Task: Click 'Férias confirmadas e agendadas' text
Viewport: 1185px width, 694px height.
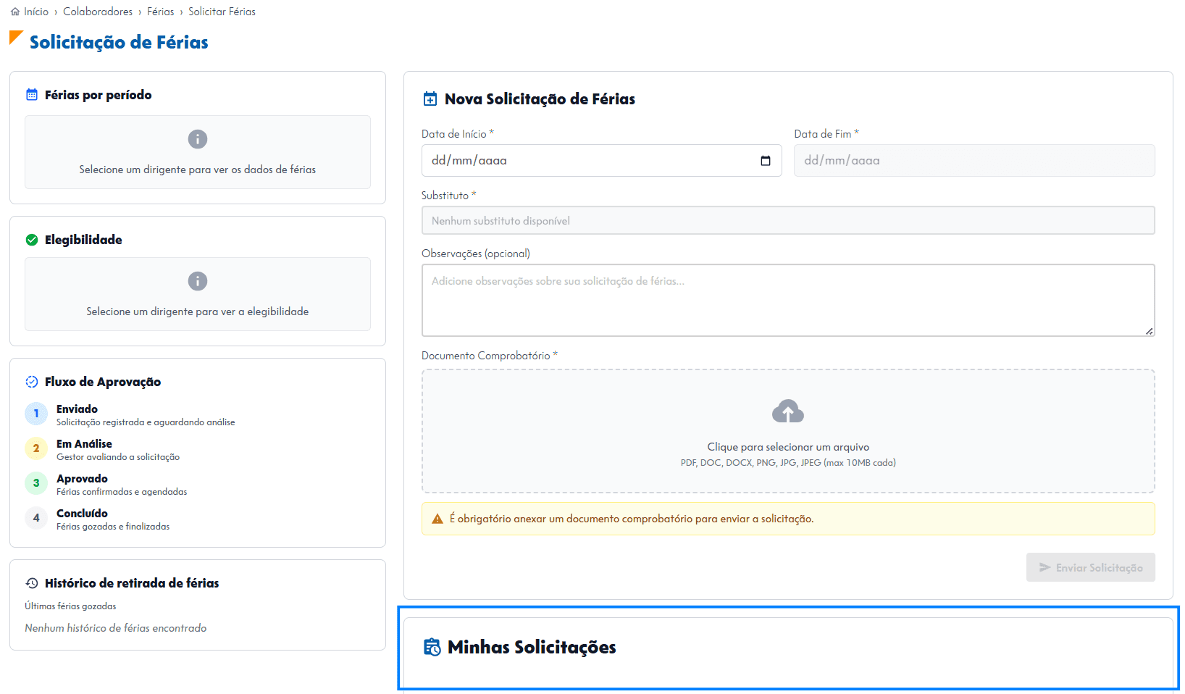Action: tap(122, 492)
